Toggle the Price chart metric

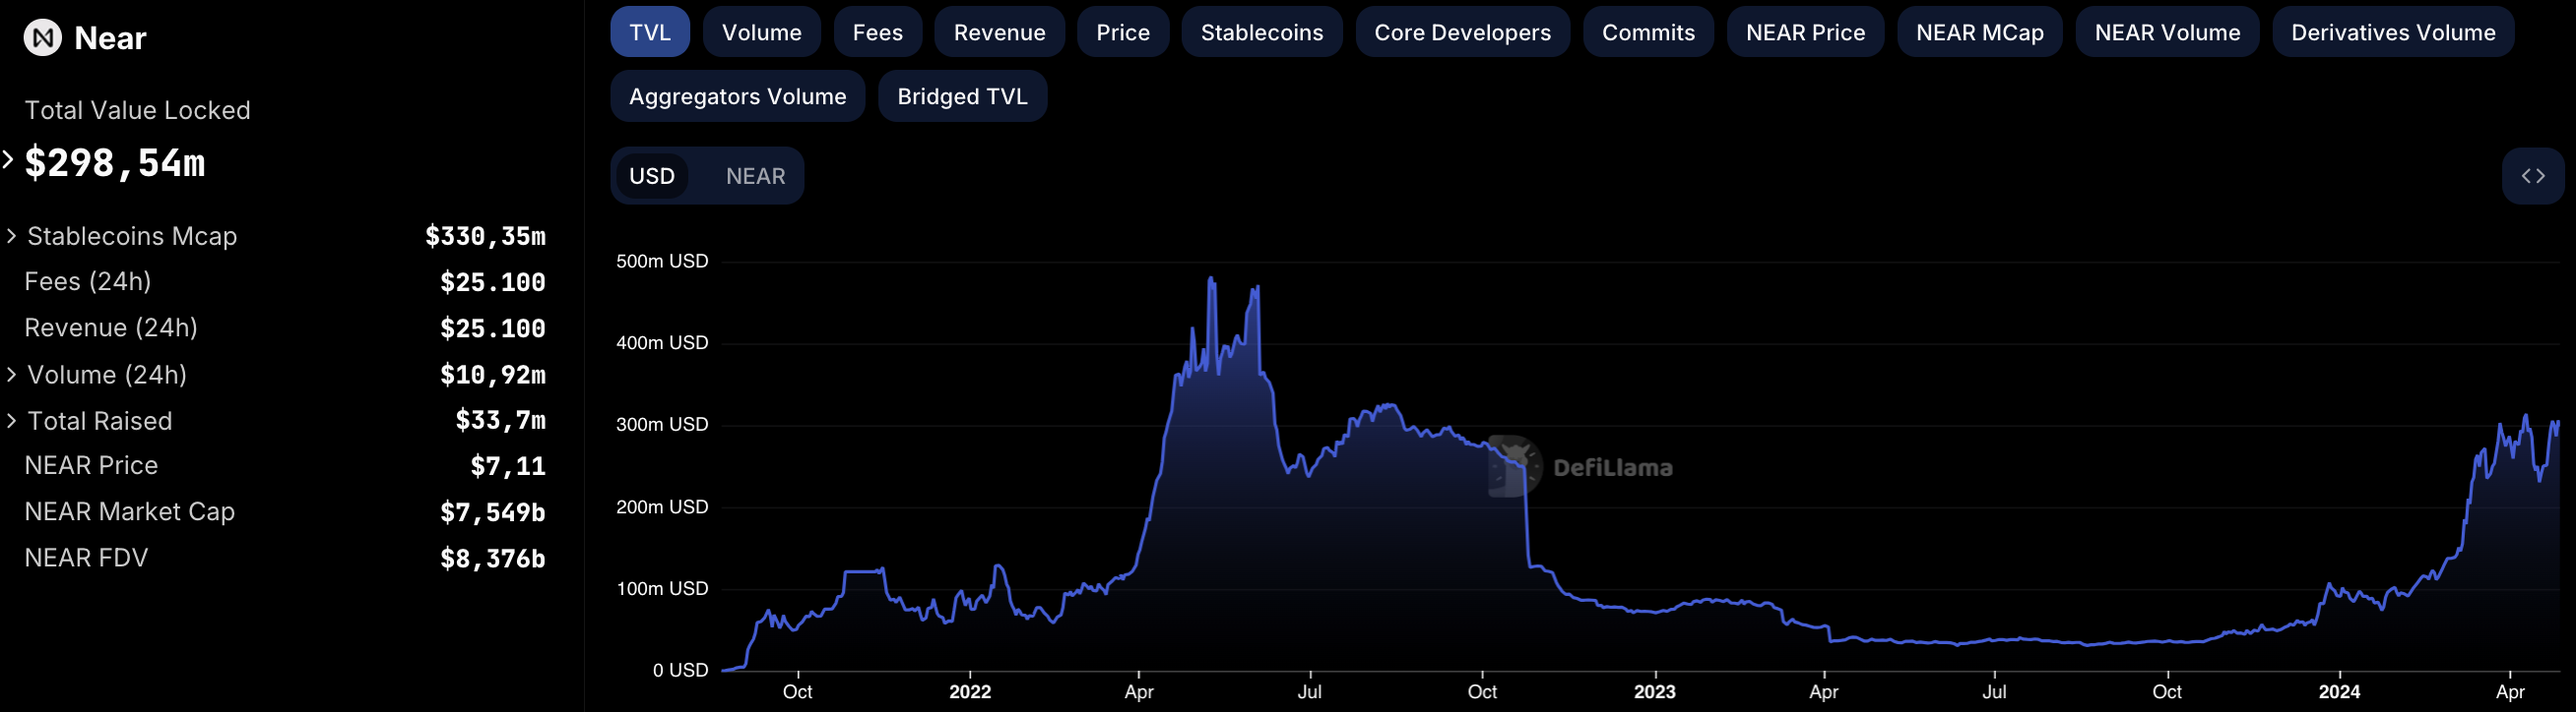(x=1123, y=31)
